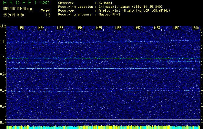The height and width of the screenshot is (129, 203).
Task: Click the 1.1 frequency axis label
Action: [3, 42]
